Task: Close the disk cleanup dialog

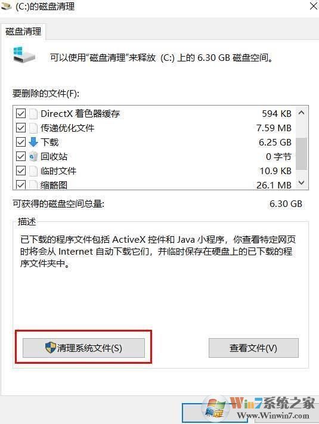Action: (x=313, y=6)
